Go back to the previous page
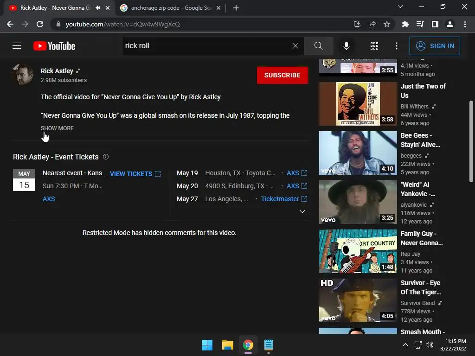 [10, 24]
